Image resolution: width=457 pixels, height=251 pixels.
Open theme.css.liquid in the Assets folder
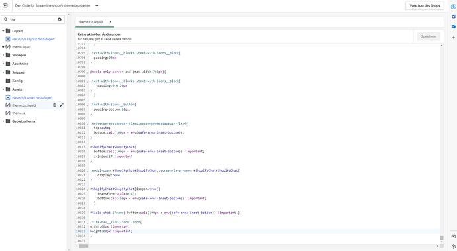(24, 105)
